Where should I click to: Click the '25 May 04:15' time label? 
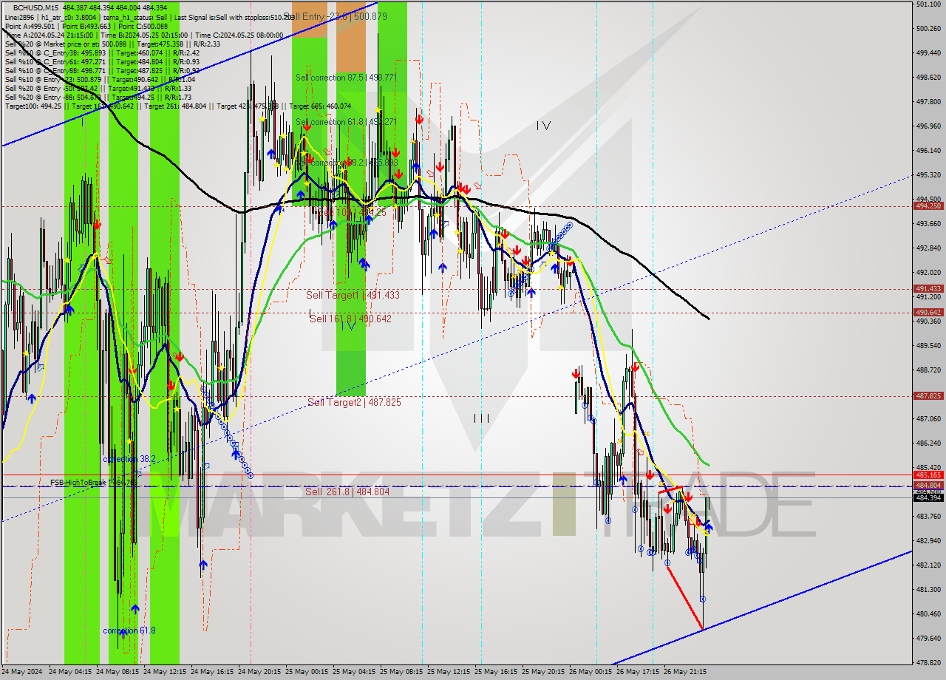click(x=354, y=673)
